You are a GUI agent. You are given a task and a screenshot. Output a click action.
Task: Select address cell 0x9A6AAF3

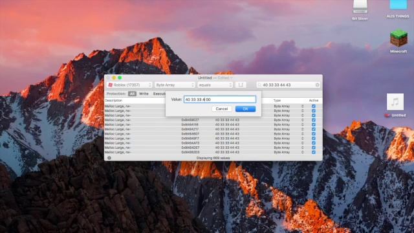click(190, 143)
